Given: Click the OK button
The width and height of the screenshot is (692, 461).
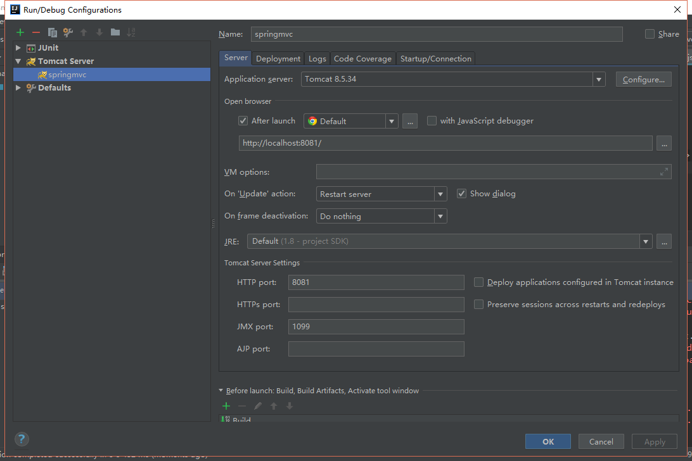Looking at the screenshot, I should (x=548, y=441).
